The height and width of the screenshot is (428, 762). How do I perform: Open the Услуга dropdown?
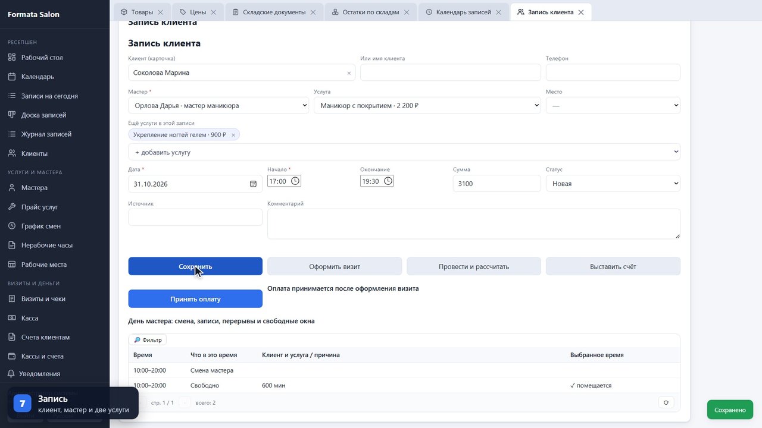click(427, 106)
